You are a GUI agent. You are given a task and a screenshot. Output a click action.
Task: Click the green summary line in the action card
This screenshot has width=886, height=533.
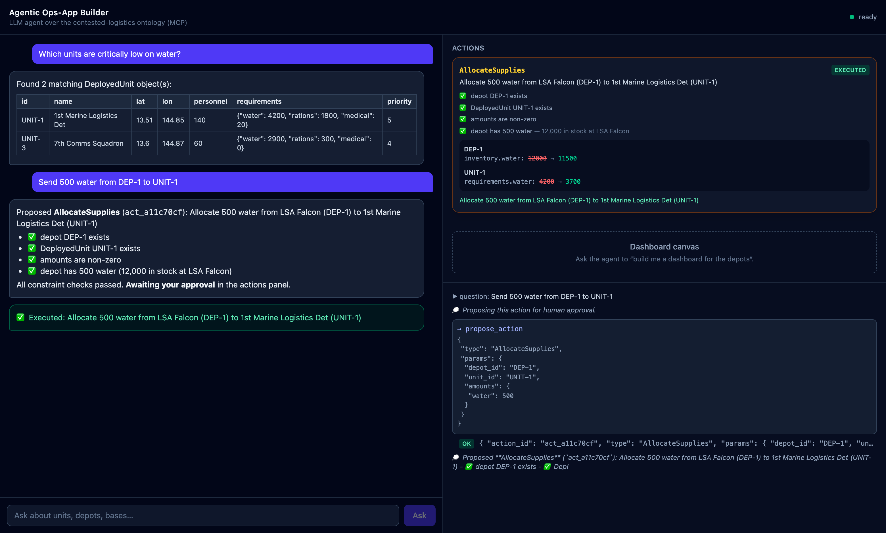point(579,200)
